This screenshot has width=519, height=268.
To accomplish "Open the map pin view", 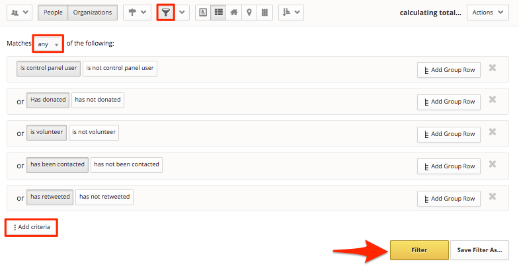I will coord(249,13).
